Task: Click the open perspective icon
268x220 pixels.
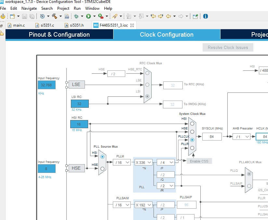Action: click(195, 16)
